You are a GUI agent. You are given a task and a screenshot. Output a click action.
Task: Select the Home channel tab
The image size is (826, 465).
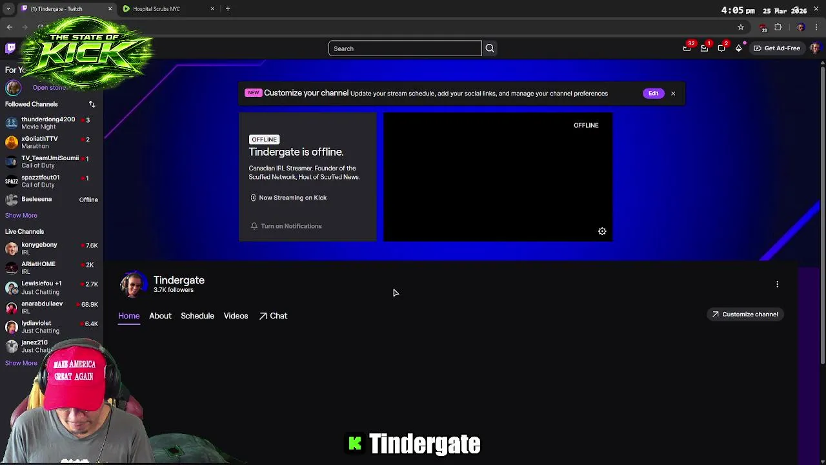(x=128, y=316)
